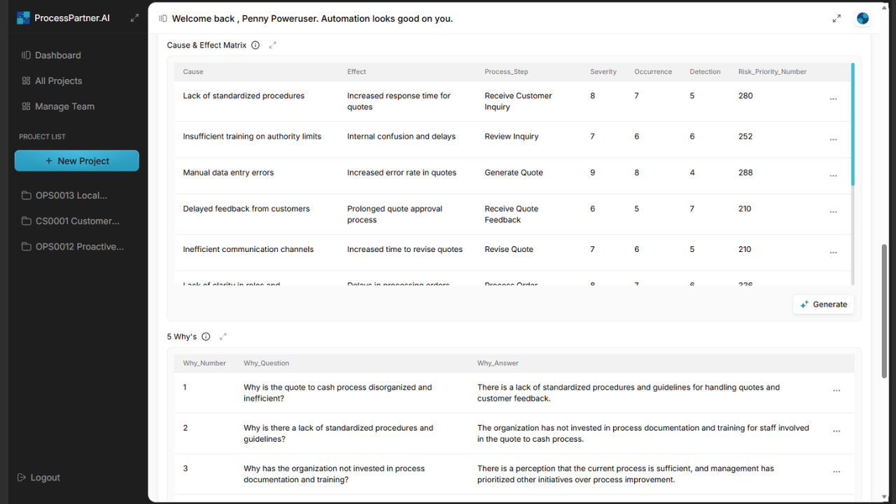
Task: Open options menu for Why number 1
Action: [x=836, y=391]
